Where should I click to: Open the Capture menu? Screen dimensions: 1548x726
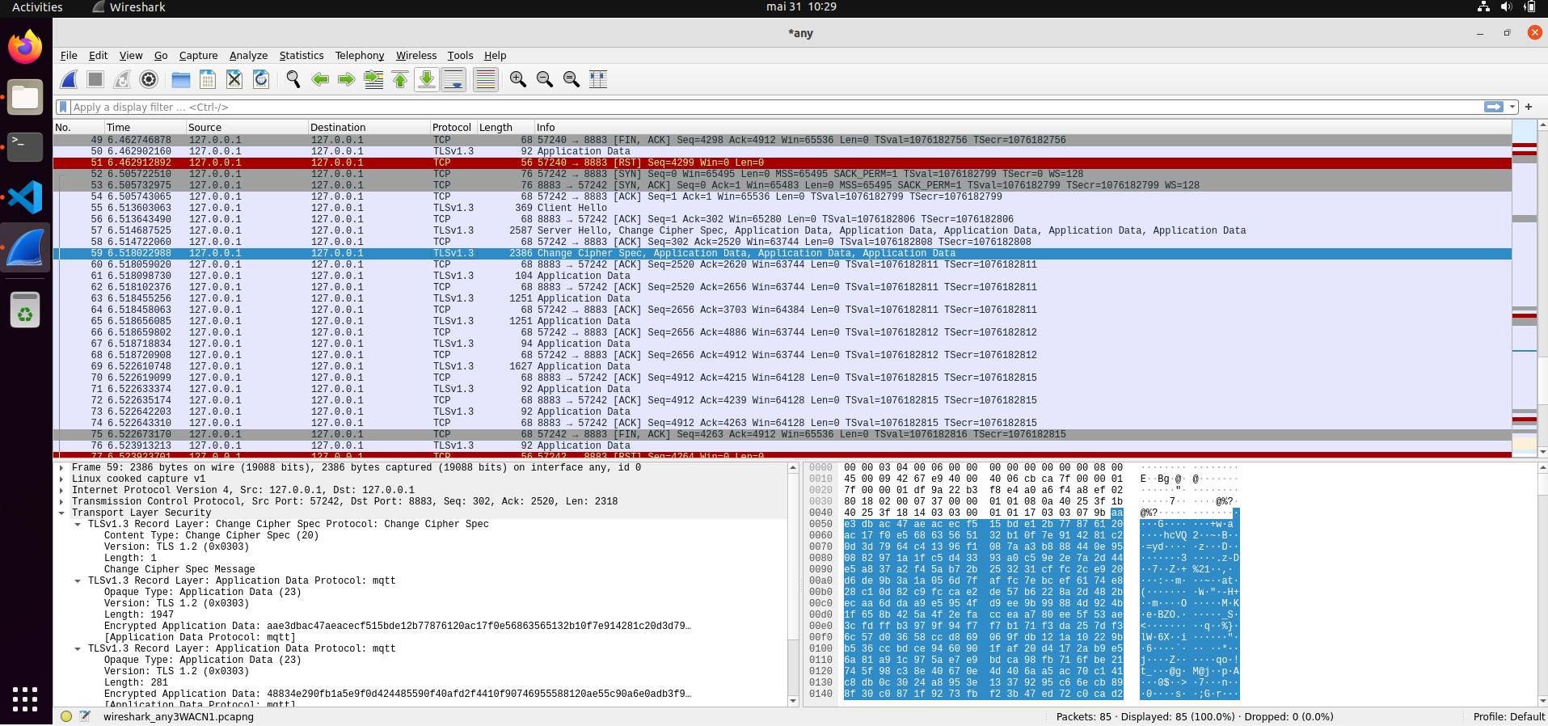198,56
